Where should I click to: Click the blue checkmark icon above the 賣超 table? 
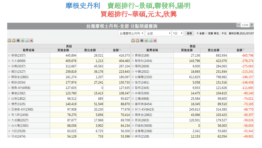coord(151,40)
